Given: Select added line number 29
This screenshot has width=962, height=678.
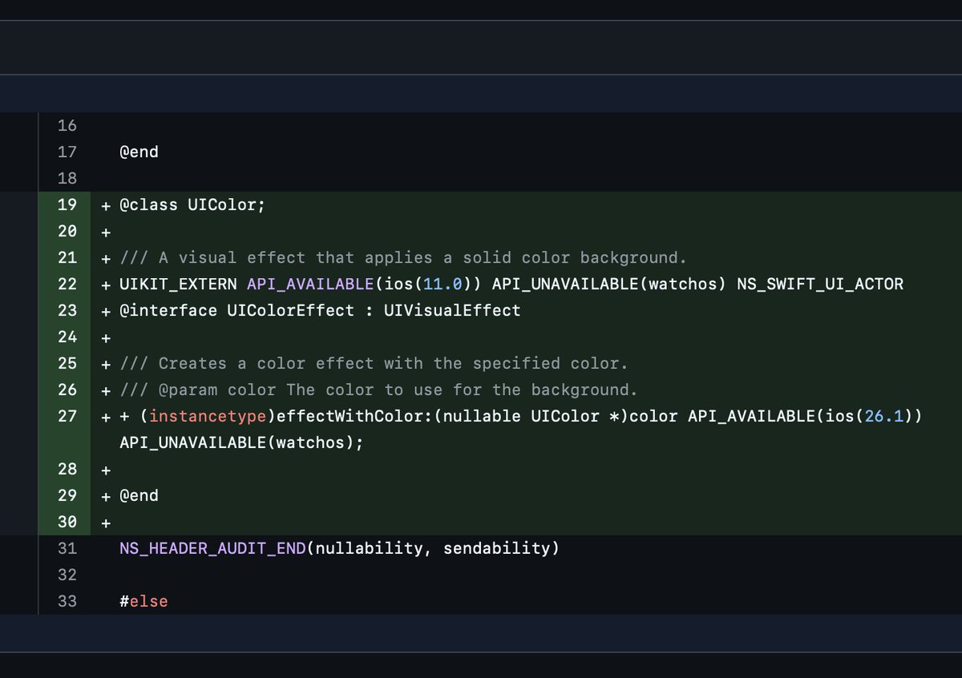Looking at the screenshot, I should pyautogui.click(x=67, y=496).
